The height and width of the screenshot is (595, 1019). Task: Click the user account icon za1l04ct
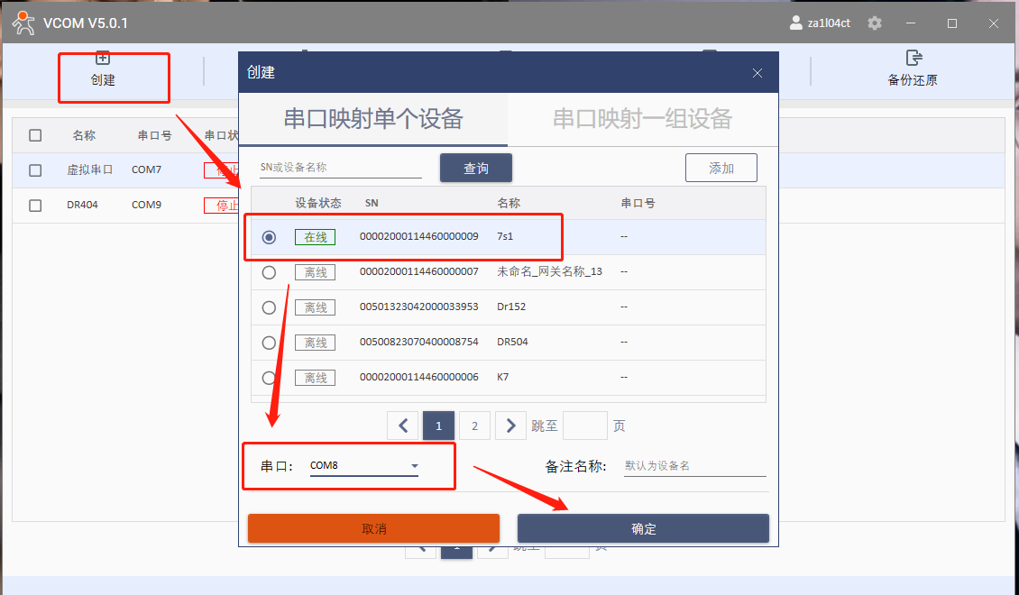795,23
